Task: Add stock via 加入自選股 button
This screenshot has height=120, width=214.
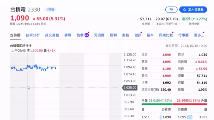Action: click(193, 10)
